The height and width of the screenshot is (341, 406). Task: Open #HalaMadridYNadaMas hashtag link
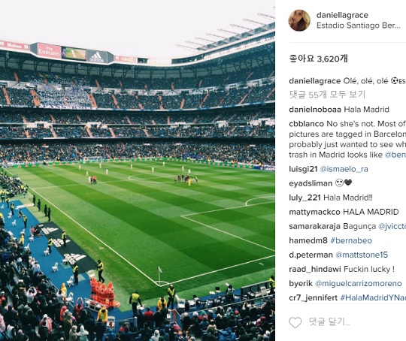(373, 297)
